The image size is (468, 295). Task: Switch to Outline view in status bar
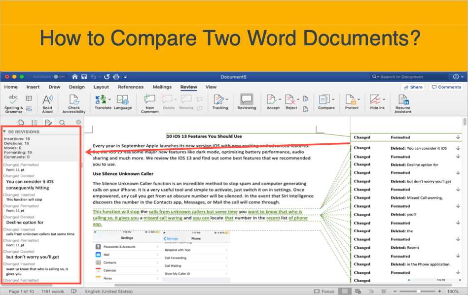coord(371,291)
